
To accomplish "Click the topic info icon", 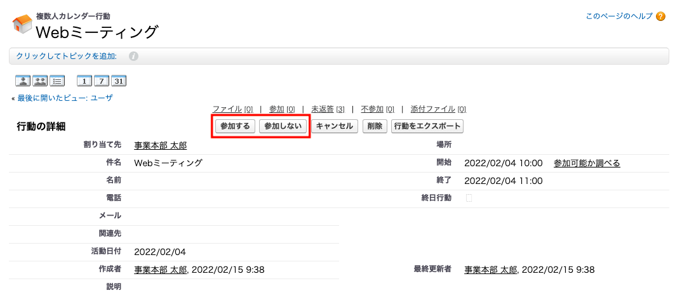I will pyautogui.click(x=133, y=56).
